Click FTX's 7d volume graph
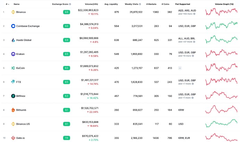Viewport: 240px width, 142px height. click(x=221, y=81)
